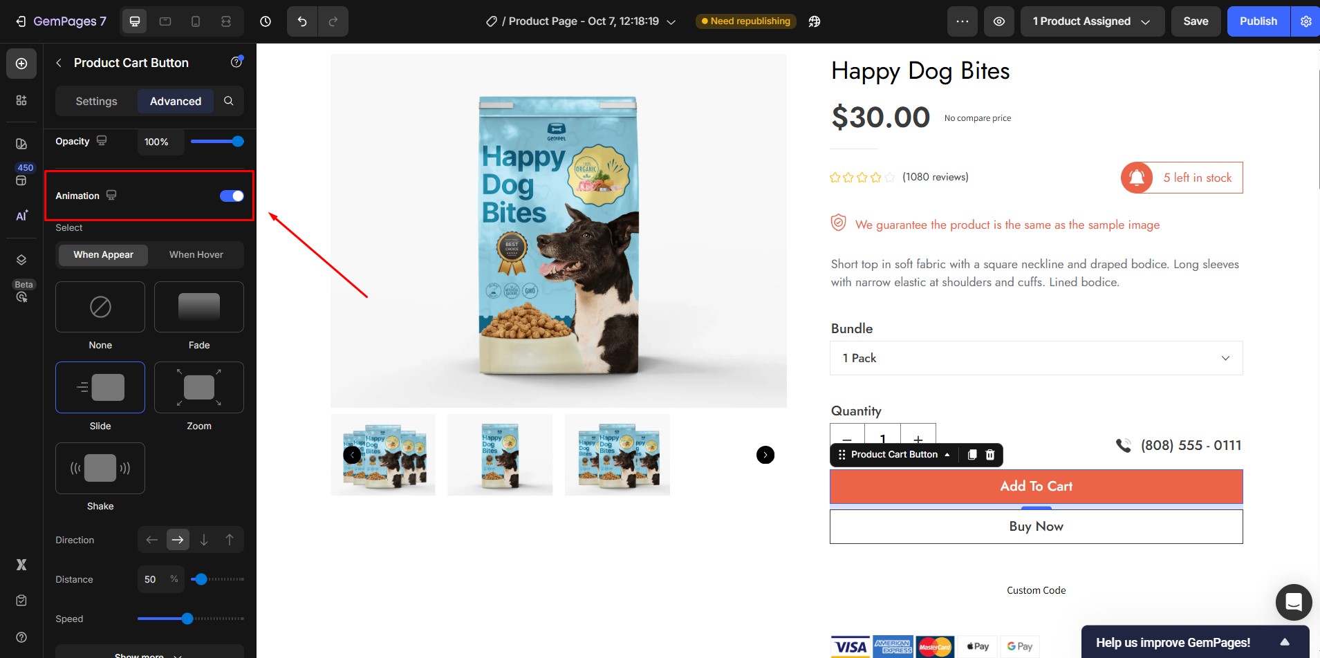The image size is (1320, 658).
Task: Expand the Bundle 1 Pack dropdown
Action: tap(1036, 358)
